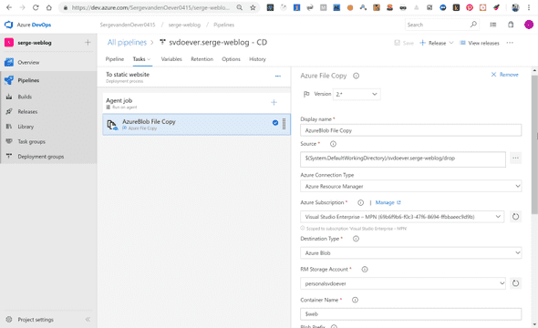This screenshot has width=538, height=328.
Task: Open the work items list icon in header
Action: (493, 25)
